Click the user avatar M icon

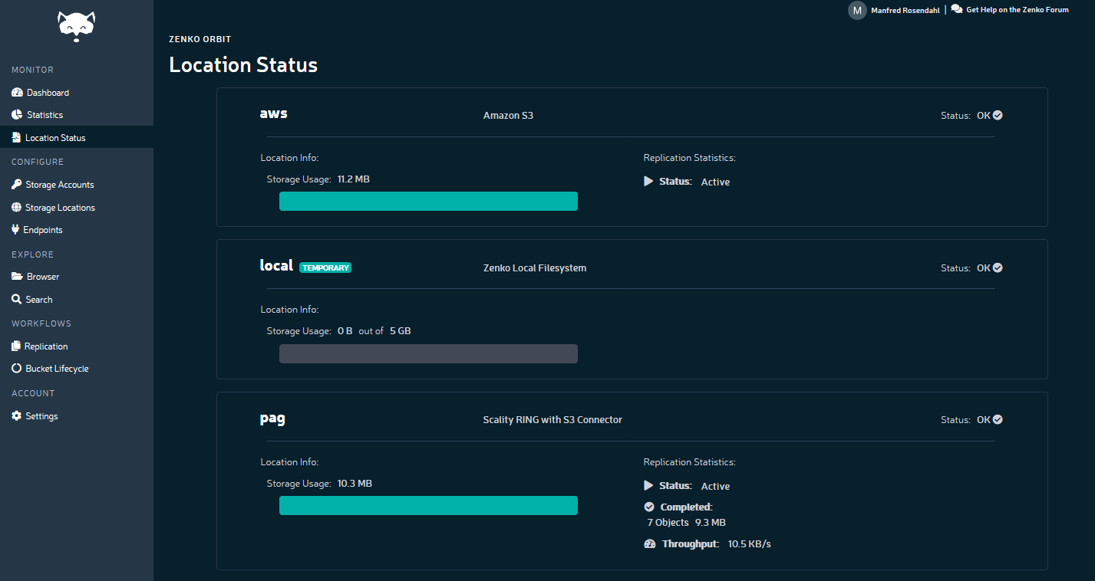[x=857, y=11]
